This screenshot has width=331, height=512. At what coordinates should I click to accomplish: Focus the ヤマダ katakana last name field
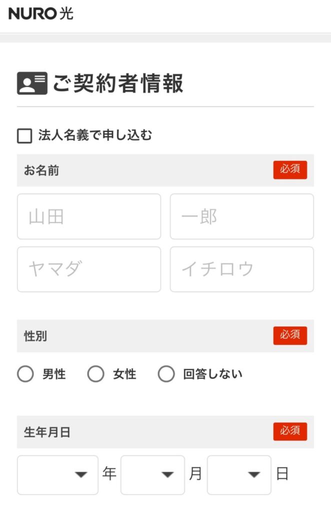pyautogui.click(x=89, y=269)
